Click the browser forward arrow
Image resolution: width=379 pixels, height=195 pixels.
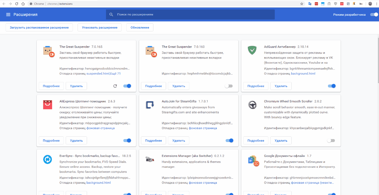tap(10, 4)
